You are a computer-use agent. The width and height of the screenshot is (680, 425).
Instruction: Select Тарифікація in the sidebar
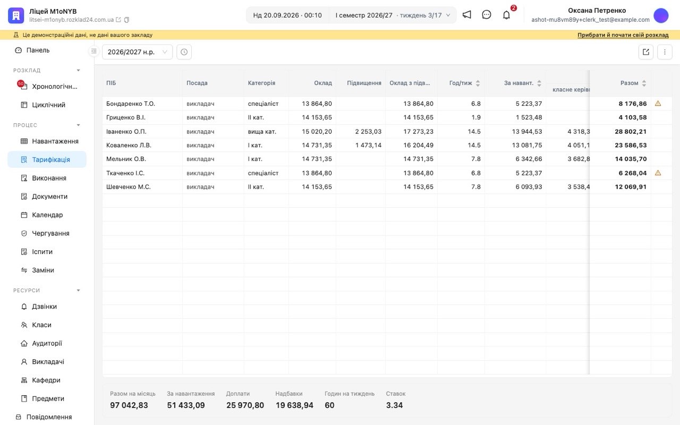[47, 159]
